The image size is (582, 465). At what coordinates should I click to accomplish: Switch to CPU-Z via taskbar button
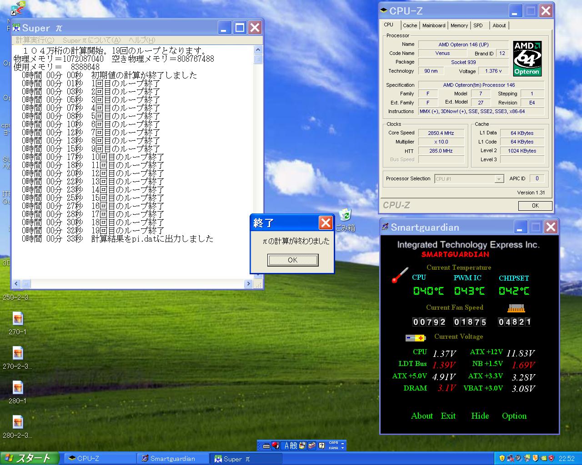coord(100,459)
